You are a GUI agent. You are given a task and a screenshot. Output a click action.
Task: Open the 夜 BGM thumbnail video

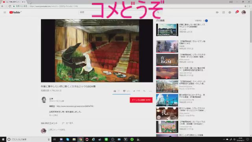tap(167, 60)
